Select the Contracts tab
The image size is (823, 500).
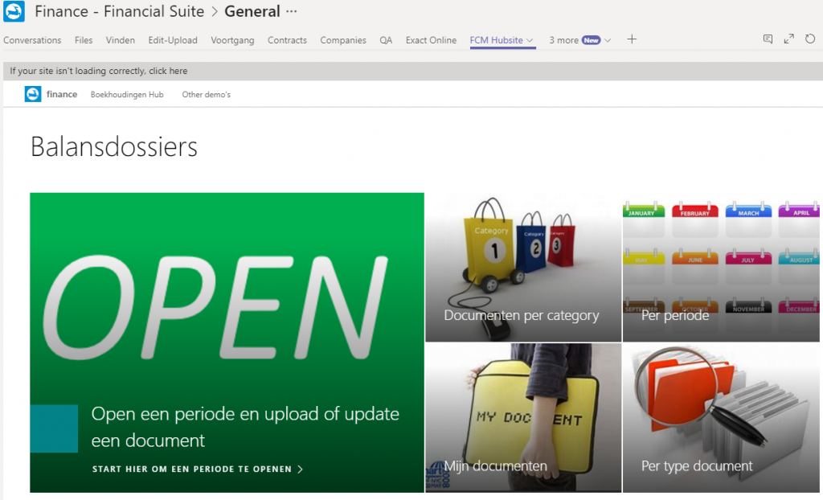tap(287, 40)
